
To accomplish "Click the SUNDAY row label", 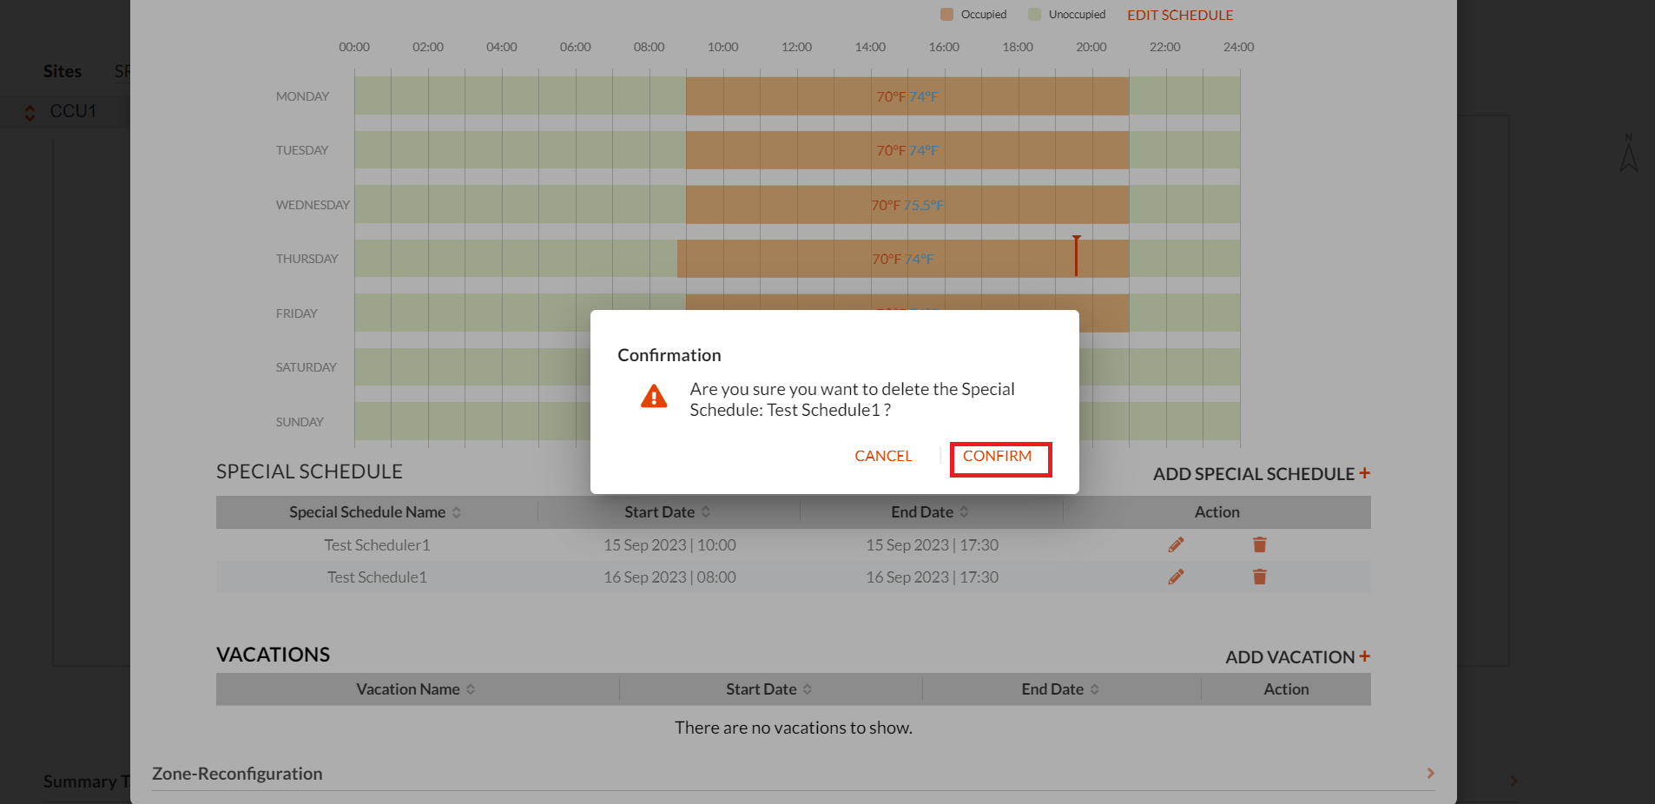I will (300, 422).
